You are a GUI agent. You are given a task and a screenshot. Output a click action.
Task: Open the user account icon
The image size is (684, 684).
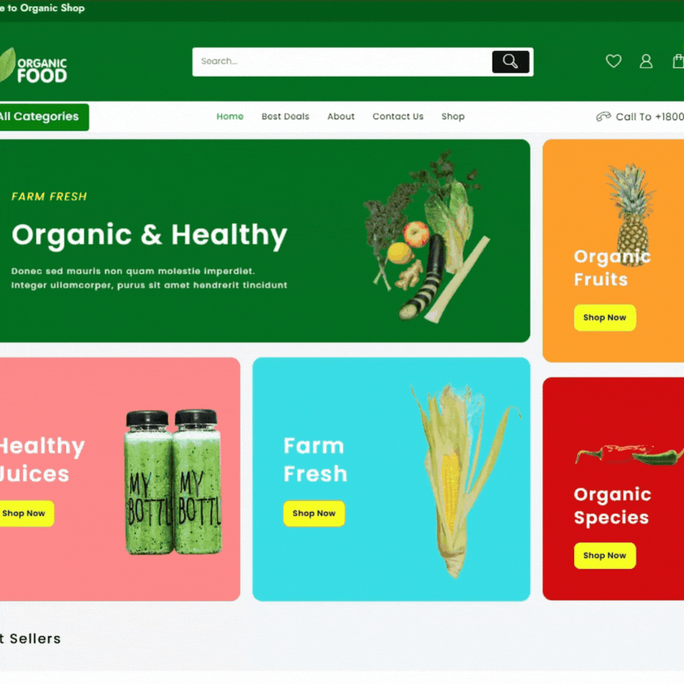[646, 61]
